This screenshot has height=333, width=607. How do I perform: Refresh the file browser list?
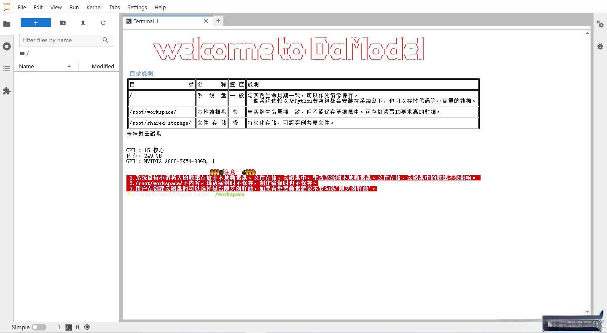tap(103, 23)
